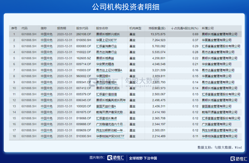Screen dimensions: 249x163
Task: Click 中国中免 link in row 1
Action: pyautogui.click(x=46, y=34)
